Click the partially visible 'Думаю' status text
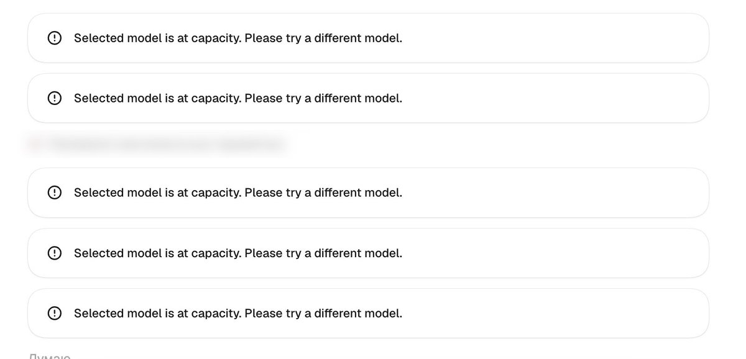746x359 pixels. pyautogui.click(x=50, y=356)
